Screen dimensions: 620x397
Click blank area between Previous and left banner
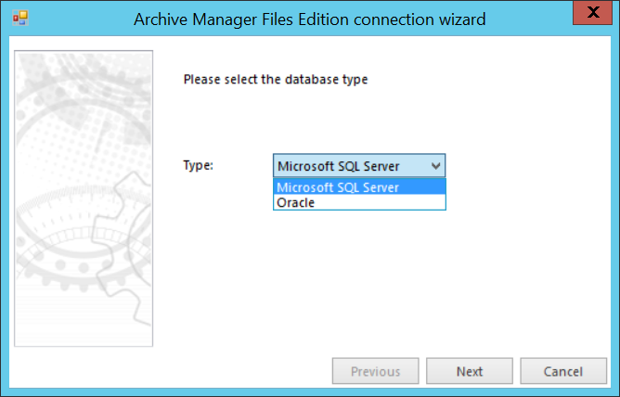[241, 371]
